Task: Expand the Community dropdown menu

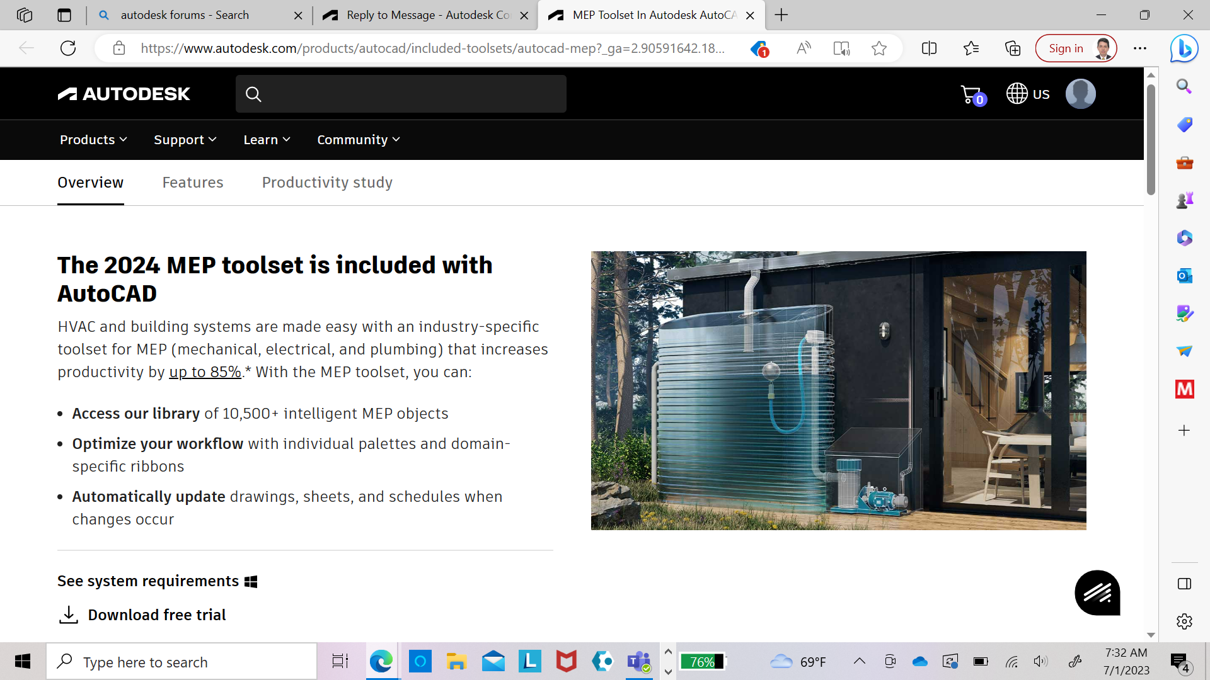Action: coord(359,140)
